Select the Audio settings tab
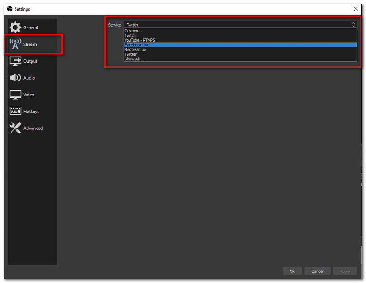 (32, 78)
